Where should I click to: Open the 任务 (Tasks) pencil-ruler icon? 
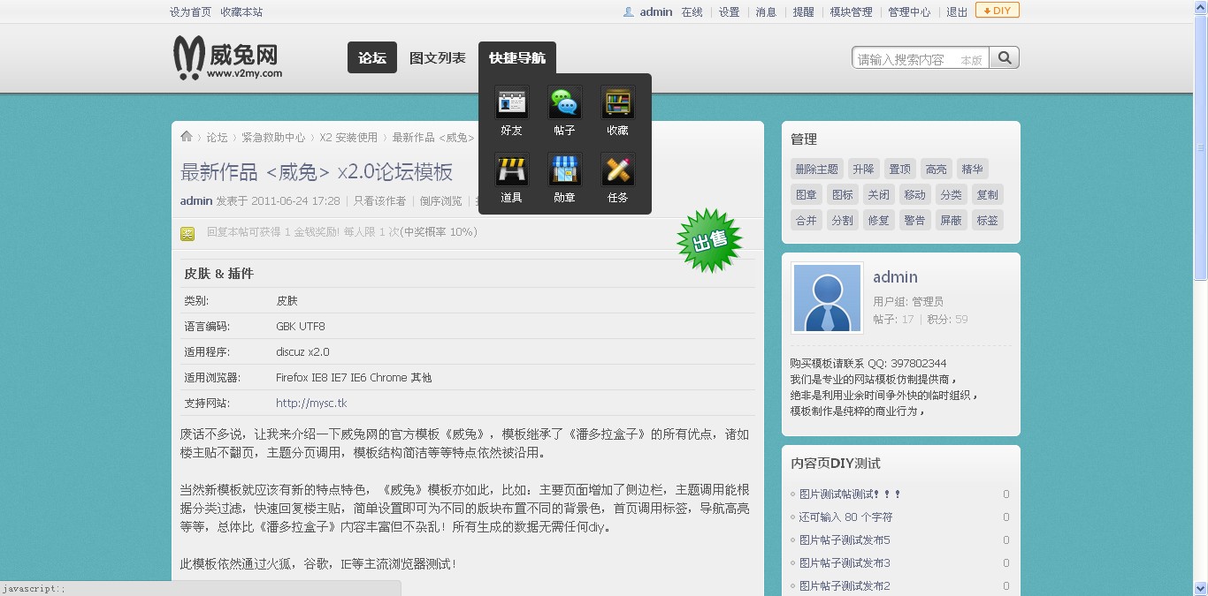pyautogui.click(x=617, y=170)
